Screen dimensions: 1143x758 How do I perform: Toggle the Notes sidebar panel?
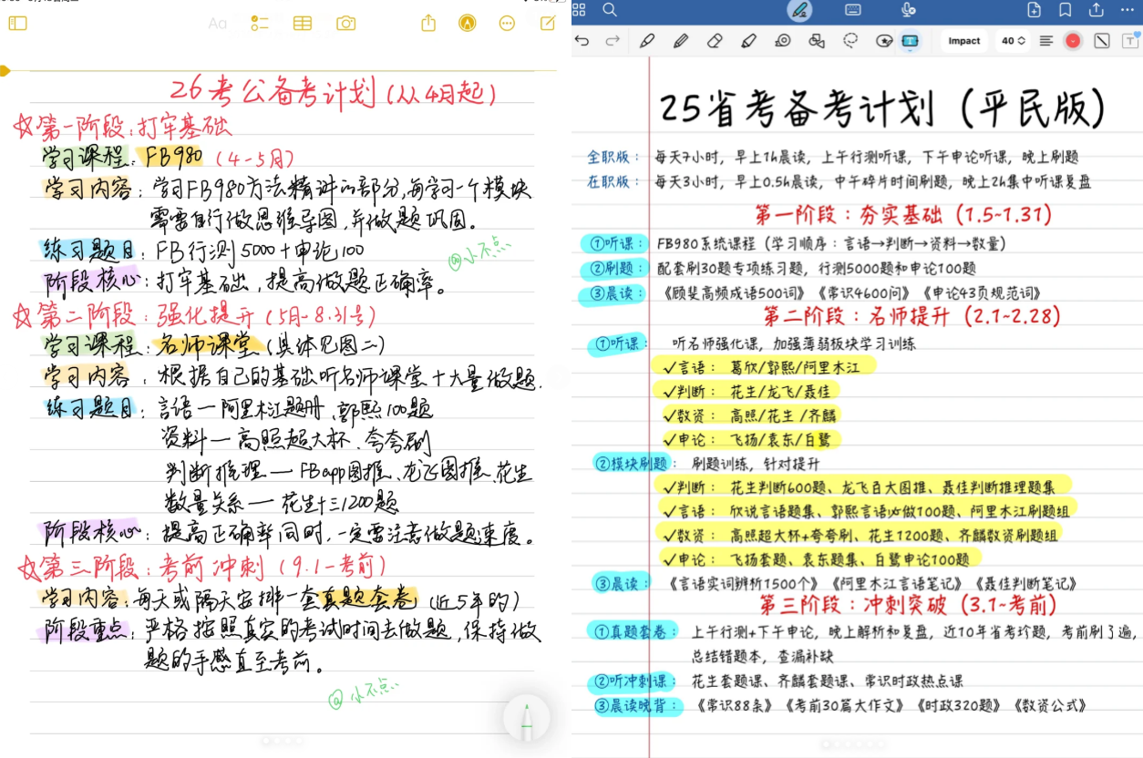point(17,24)
